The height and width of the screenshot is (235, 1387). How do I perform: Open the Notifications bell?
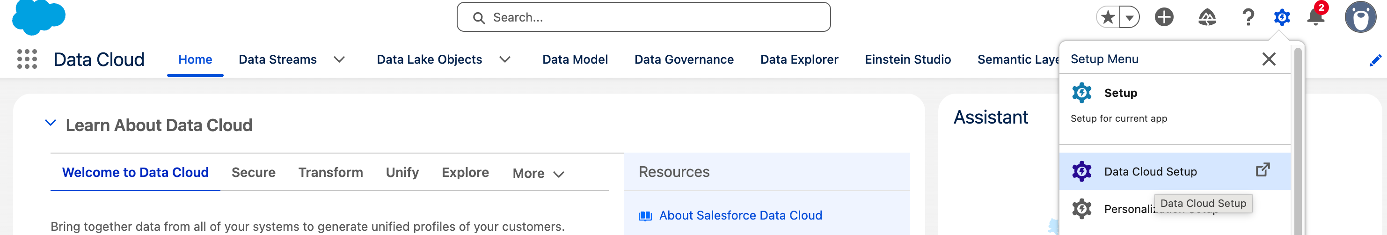(x=1315, y=17)
